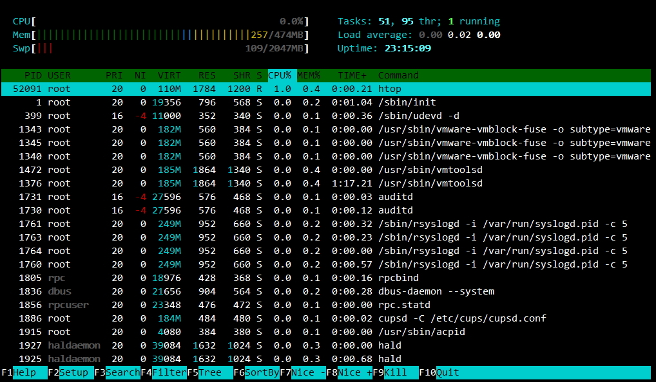Click F8 Nice + to raise niceness
Image resolution: width=656 pixels, height=382 pixels.
(351, 373)
